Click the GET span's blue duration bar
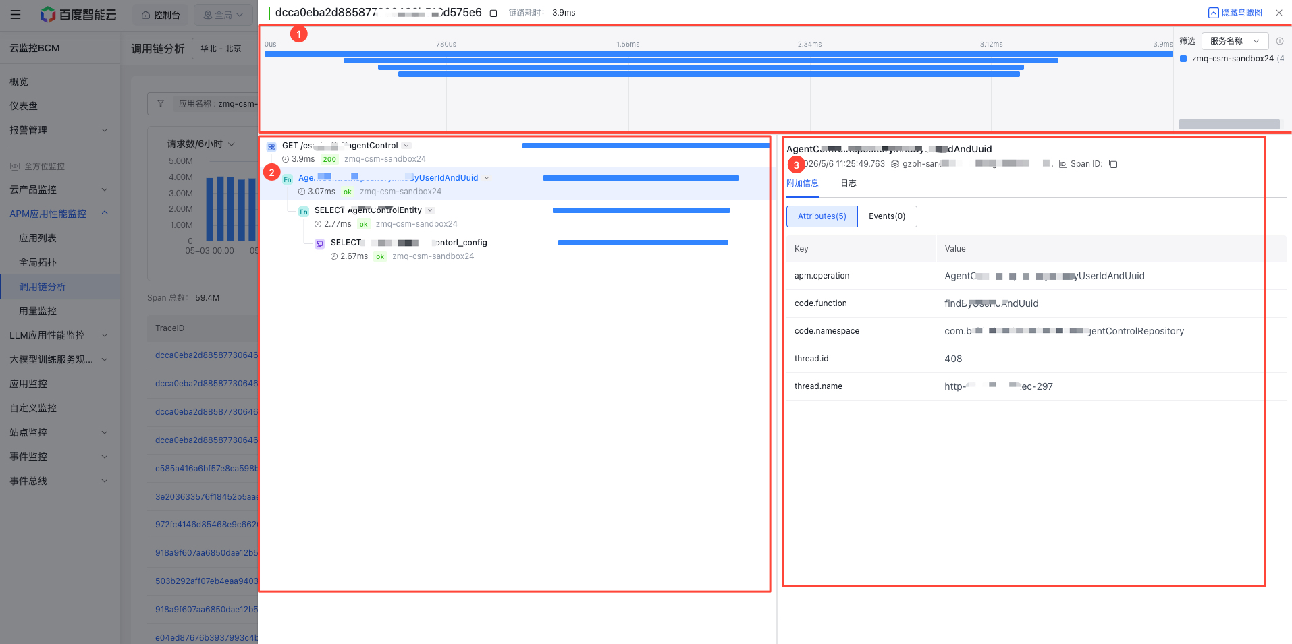 click(x=645, y=146)
